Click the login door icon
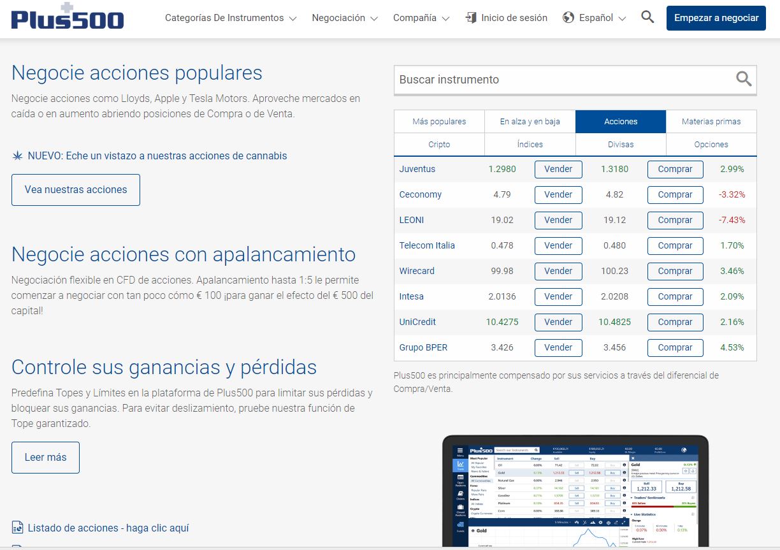The width and height of the screenshot is (780, 550). 471,18
